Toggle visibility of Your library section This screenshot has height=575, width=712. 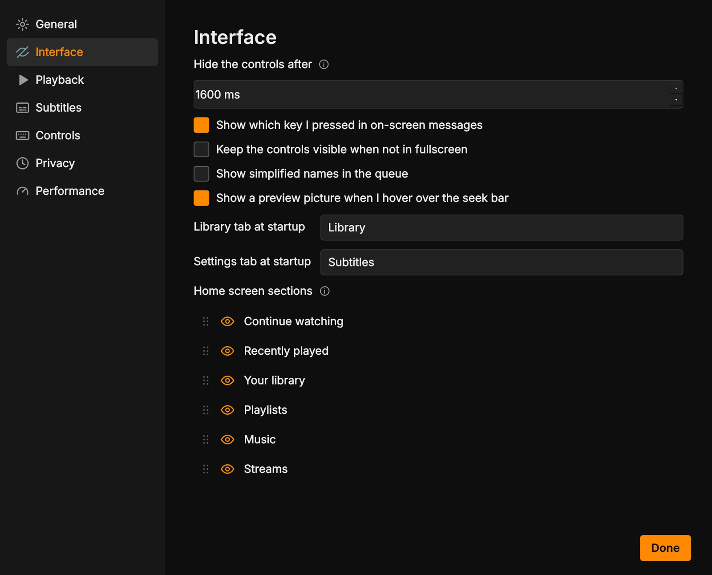(x=227, y=381)
